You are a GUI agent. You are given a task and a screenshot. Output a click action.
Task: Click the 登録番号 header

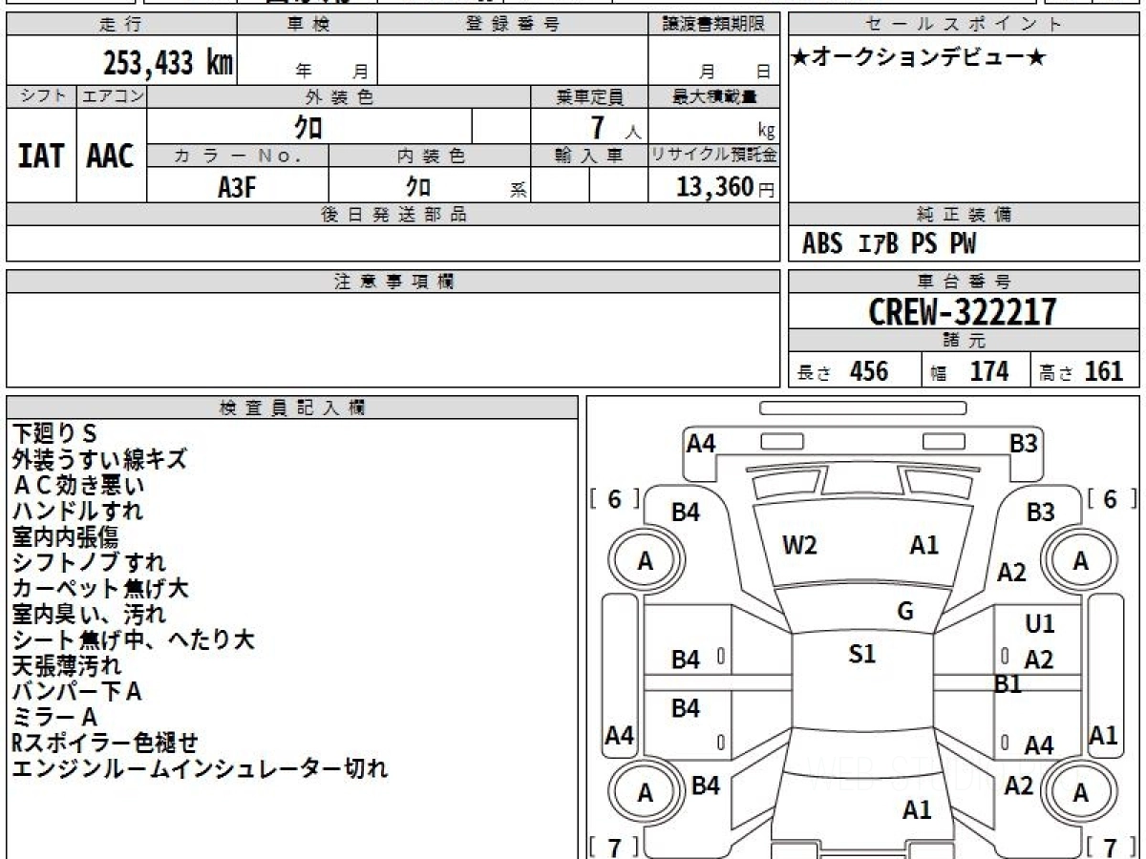[513, 25]
